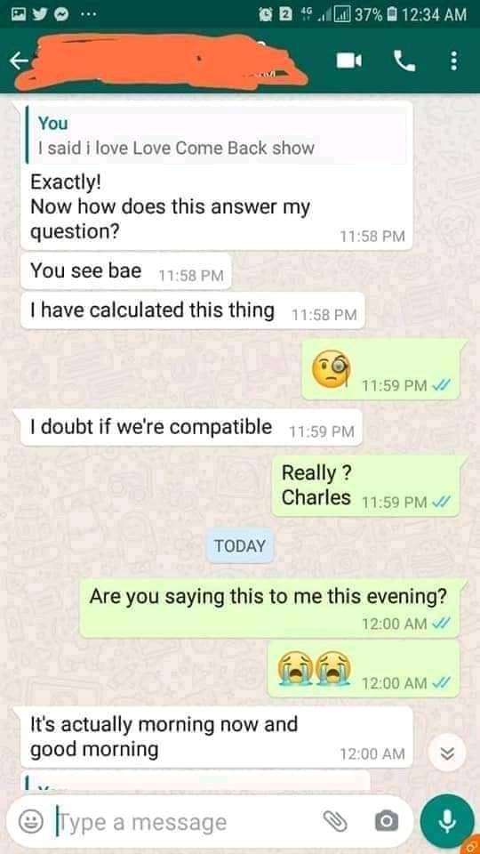Jump to latest messages with down chevron
The width and height of the screenshot is (480, 854).
[446, 753]
